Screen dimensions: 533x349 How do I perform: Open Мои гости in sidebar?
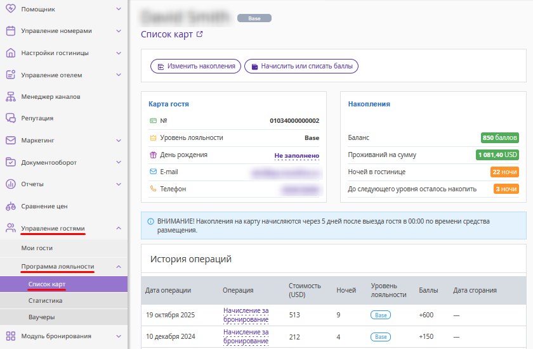(x=37, y=248)
